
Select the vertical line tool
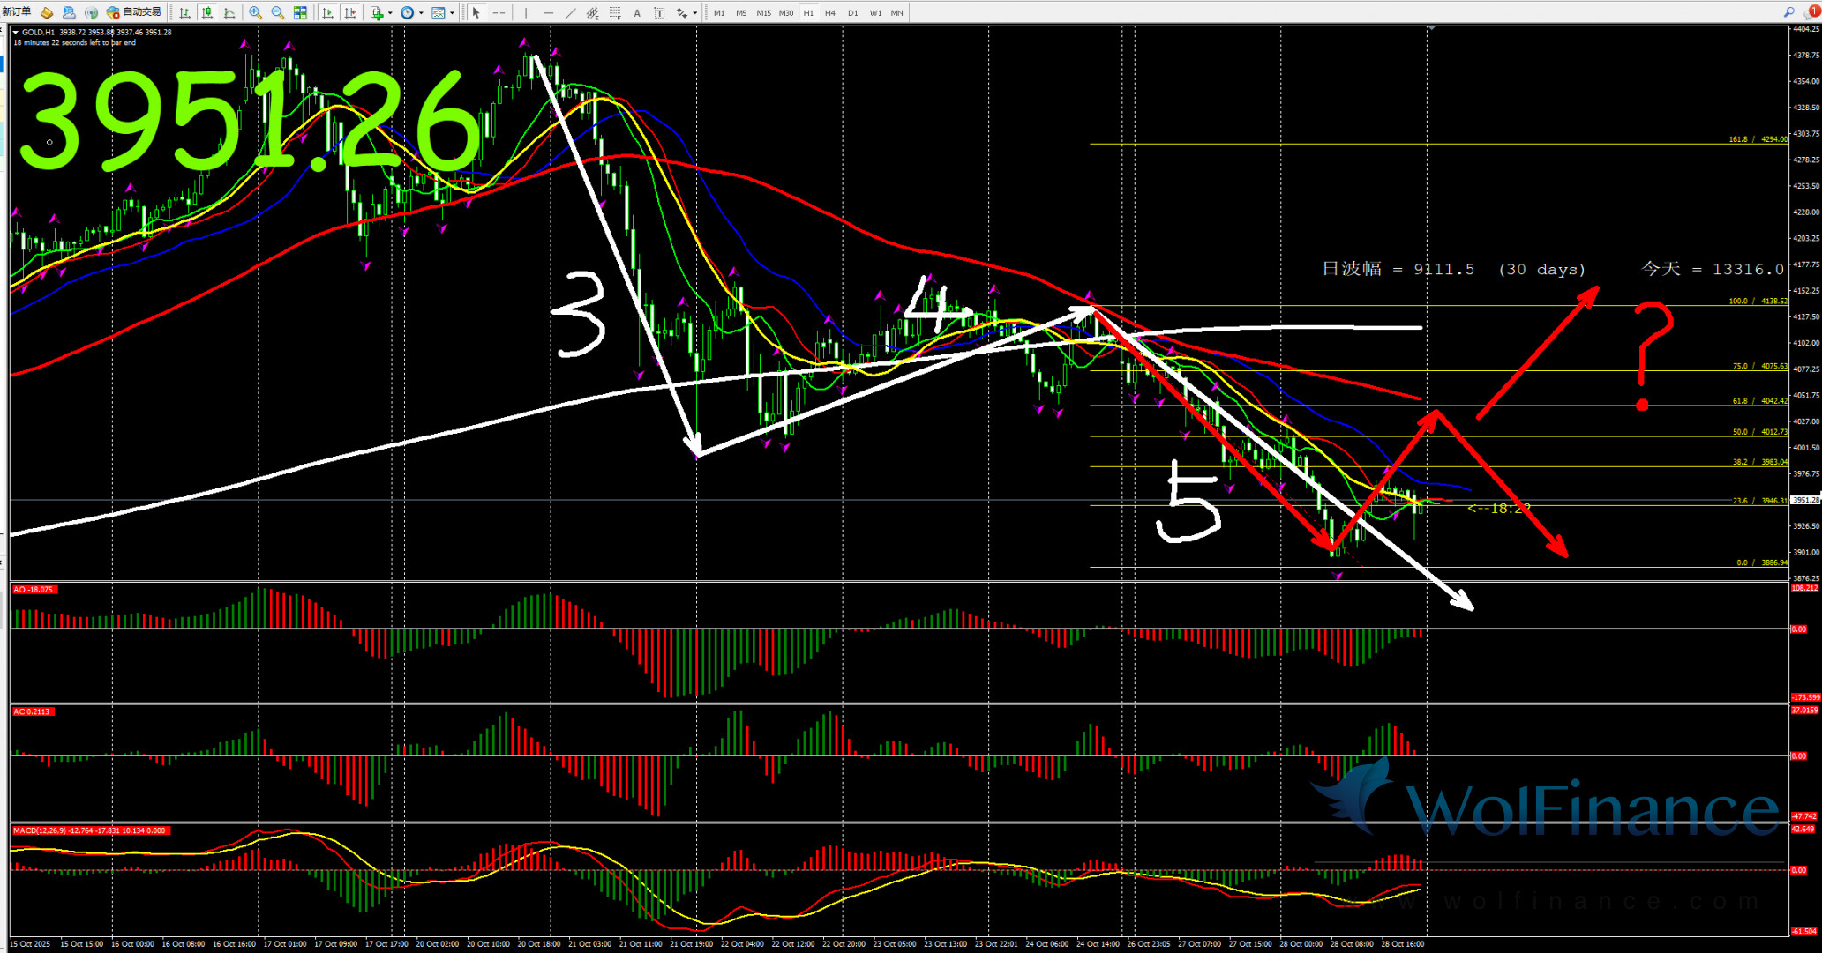click(x=526, y=12)
